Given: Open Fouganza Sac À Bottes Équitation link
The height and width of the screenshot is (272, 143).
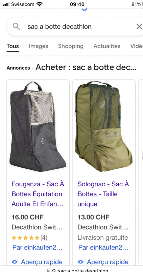Looking at the screenshot, I should pos(38,194).
